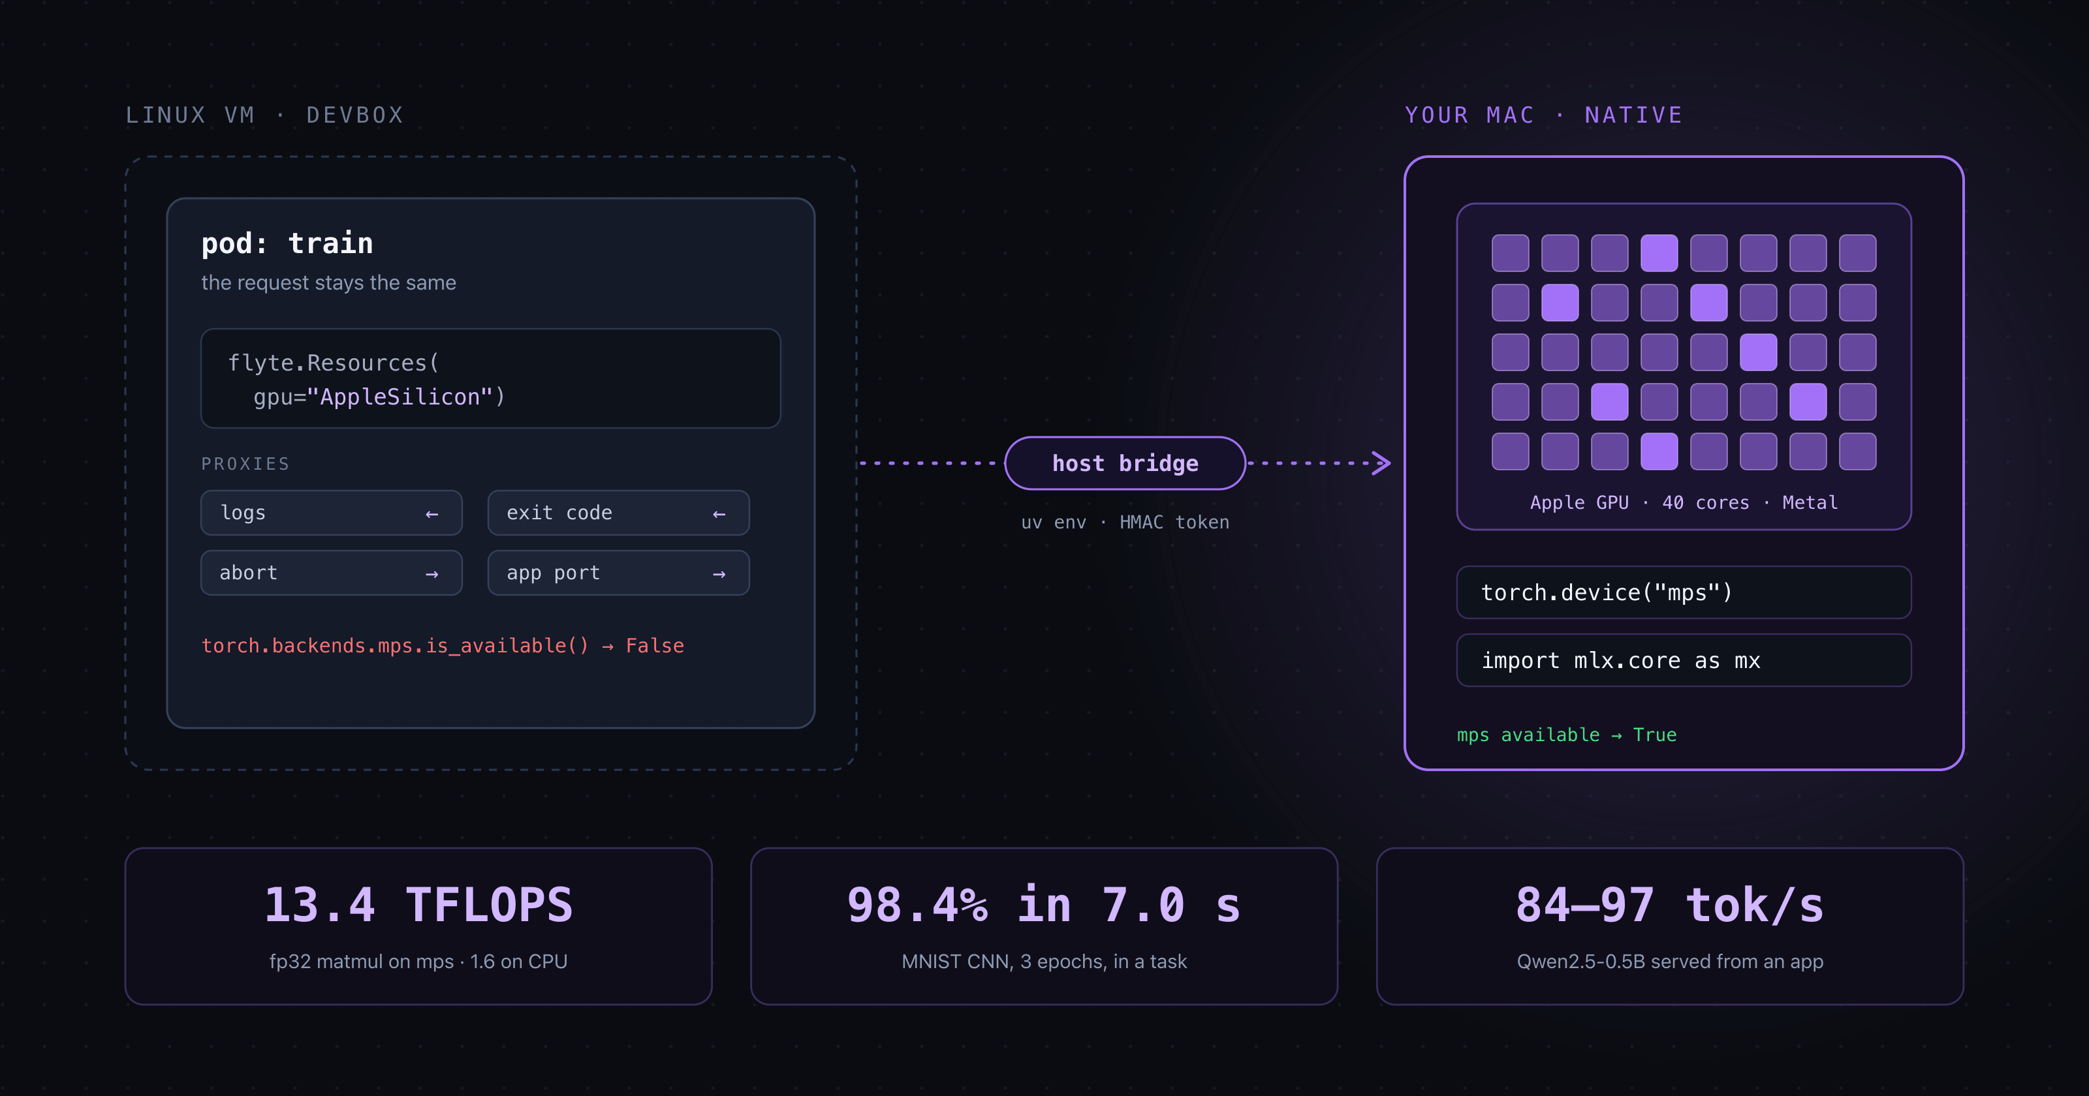Click the import mlx.core as mx box

(1684, 661)
